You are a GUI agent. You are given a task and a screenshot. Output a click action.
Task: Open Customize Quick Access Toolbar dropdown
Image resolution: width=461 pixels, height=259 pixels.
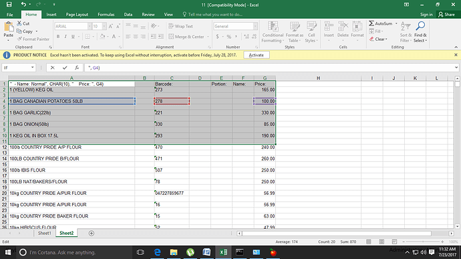(54, 5)
